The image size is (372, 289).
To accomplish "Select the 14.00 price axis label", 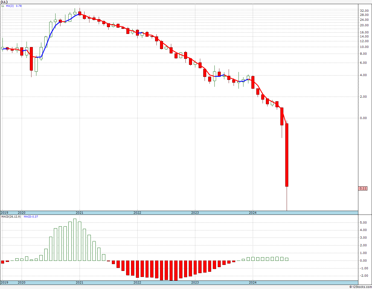I will coord(364,36).
